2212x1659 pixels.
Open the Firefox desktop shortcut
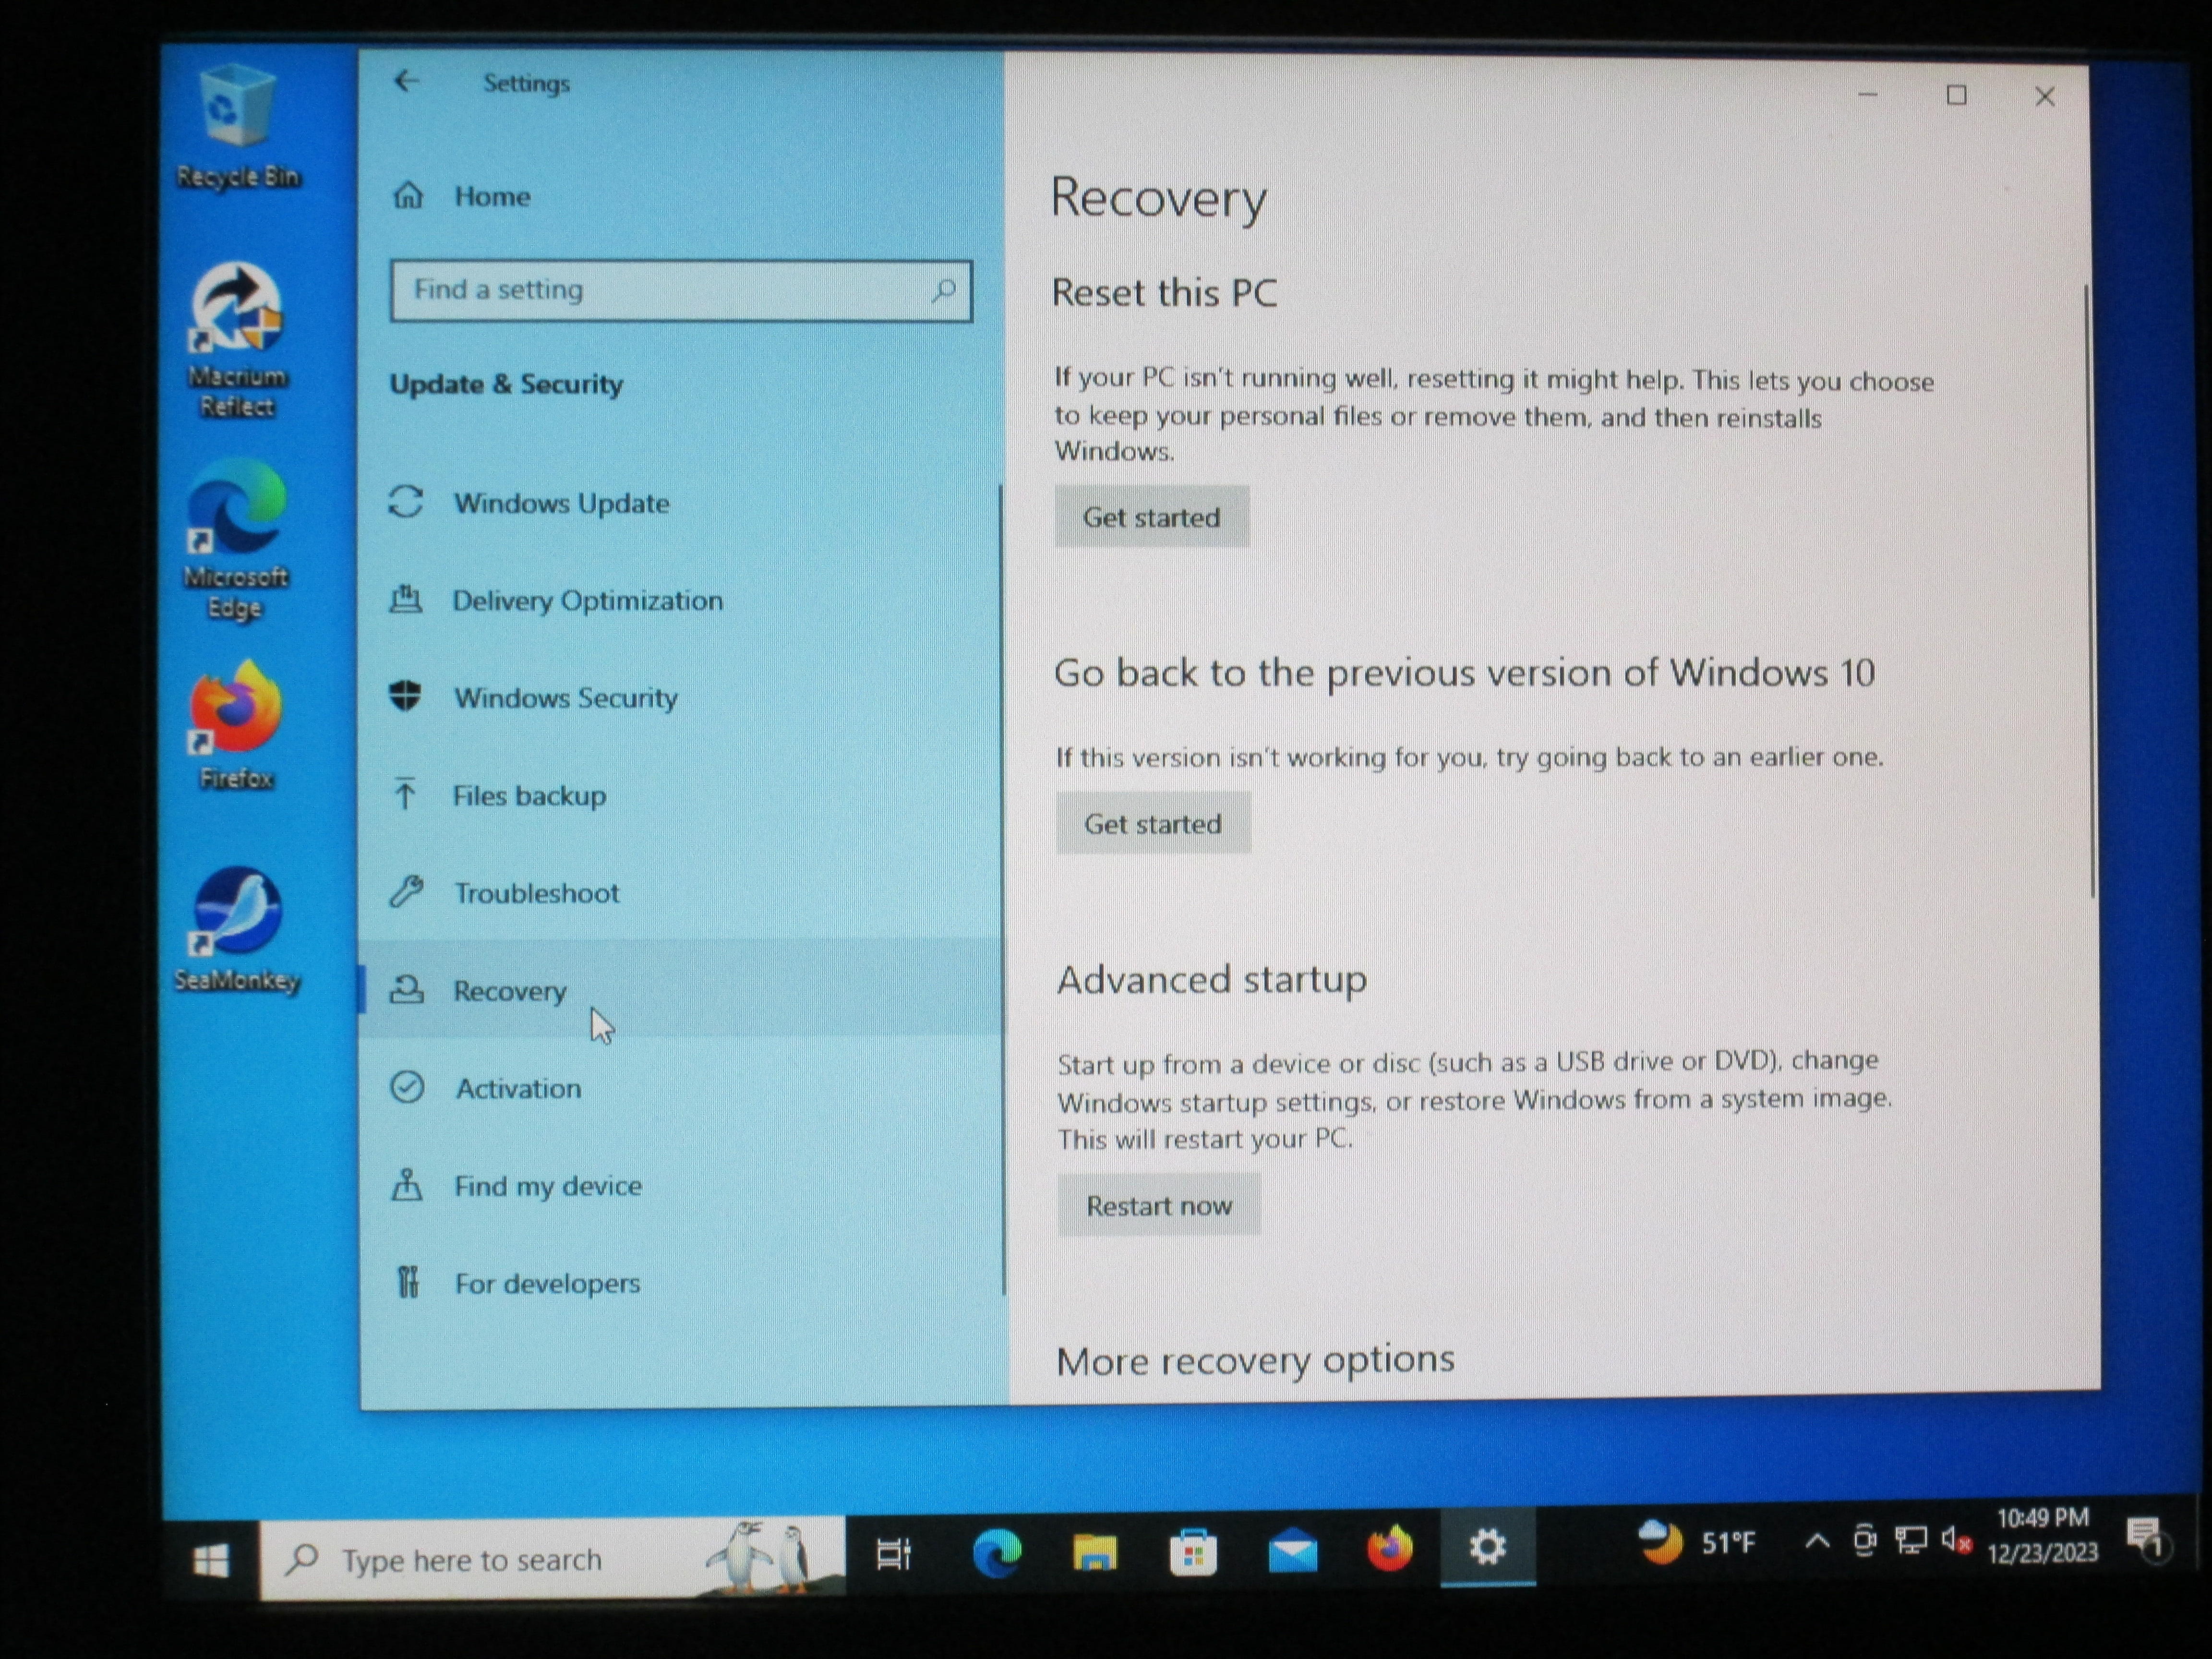pos(236,725)
